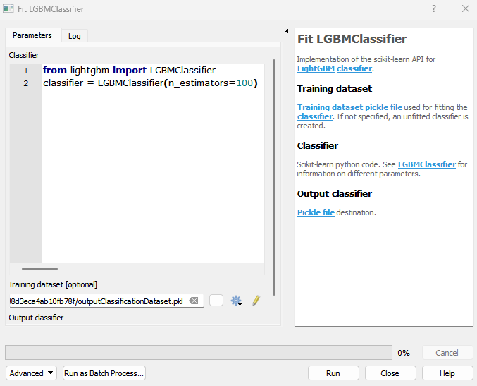Click the 'from lightgbm import' code line
The image size is (477, 386).
129,71
